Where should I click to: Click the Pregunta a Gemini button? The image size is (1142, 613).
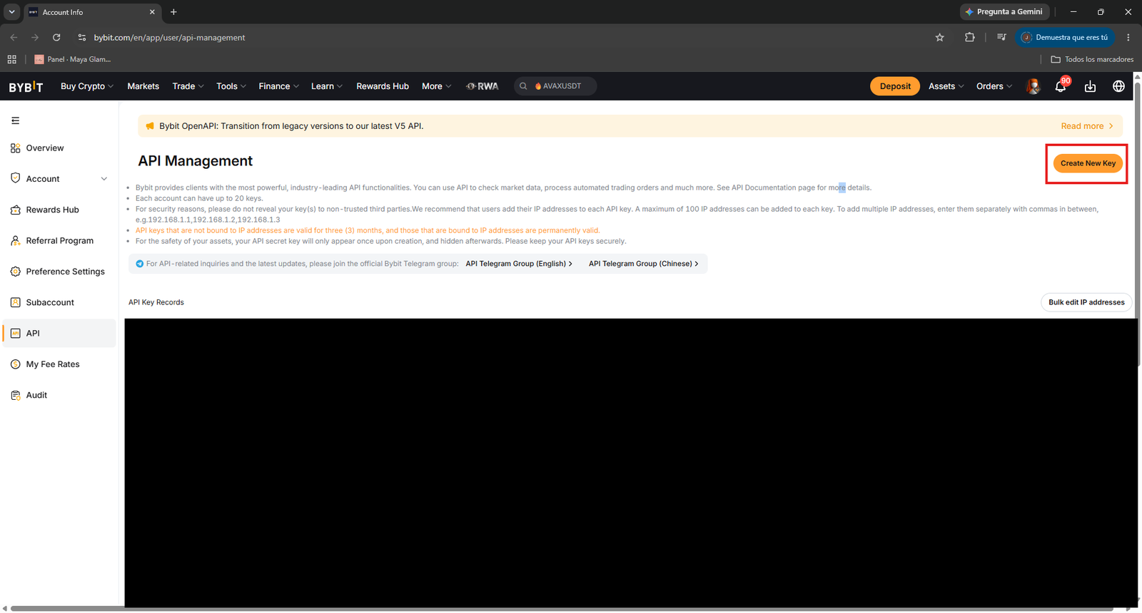click(1004, 12)
